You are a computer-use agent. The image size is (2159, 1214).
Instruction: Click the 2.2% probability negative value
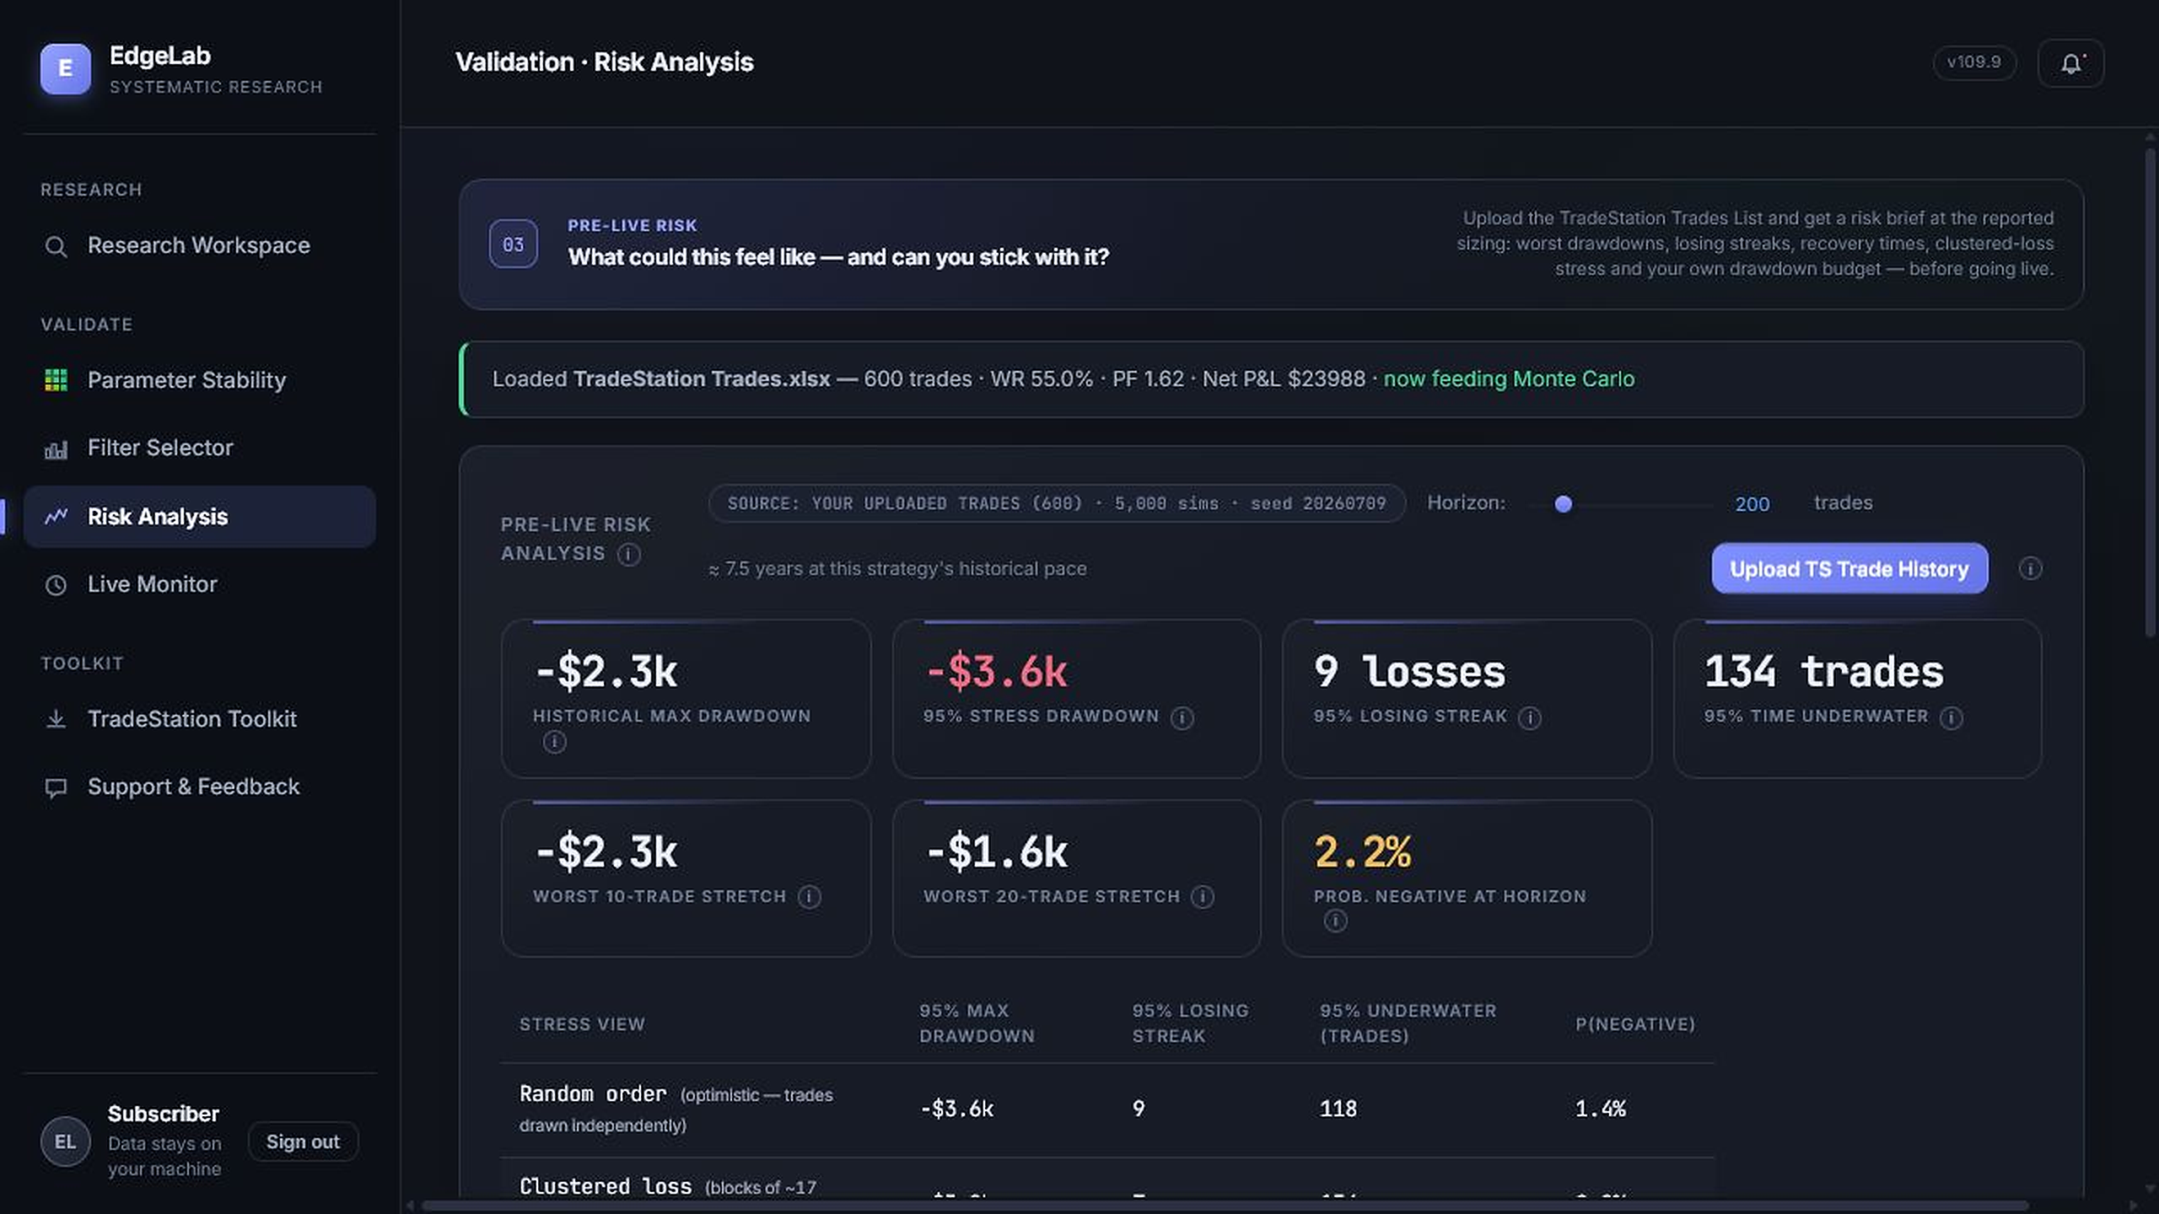tap(1362, 851)
